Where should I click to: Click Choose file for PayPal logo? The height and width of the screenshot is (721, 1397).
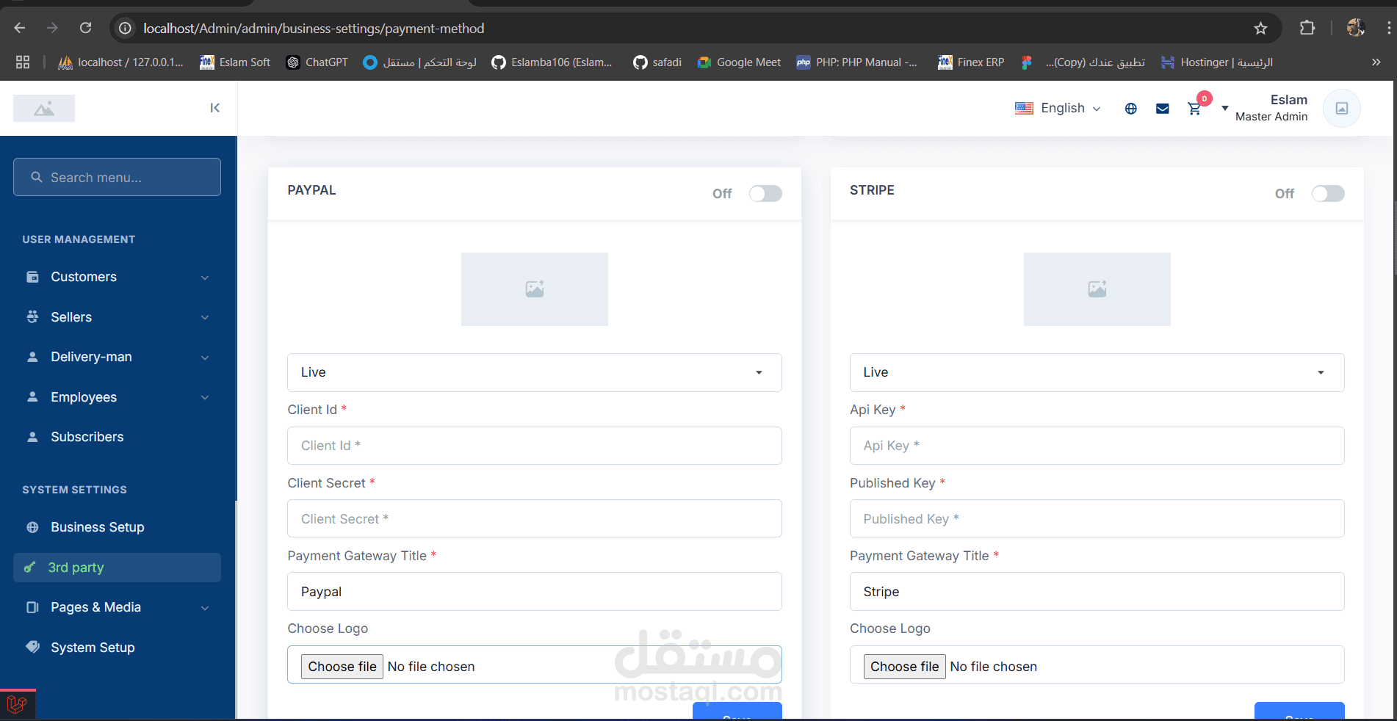pyautogui.click(x=342, y=667)
